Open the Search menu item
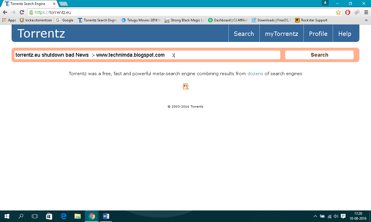 click(x=244, y=34)
